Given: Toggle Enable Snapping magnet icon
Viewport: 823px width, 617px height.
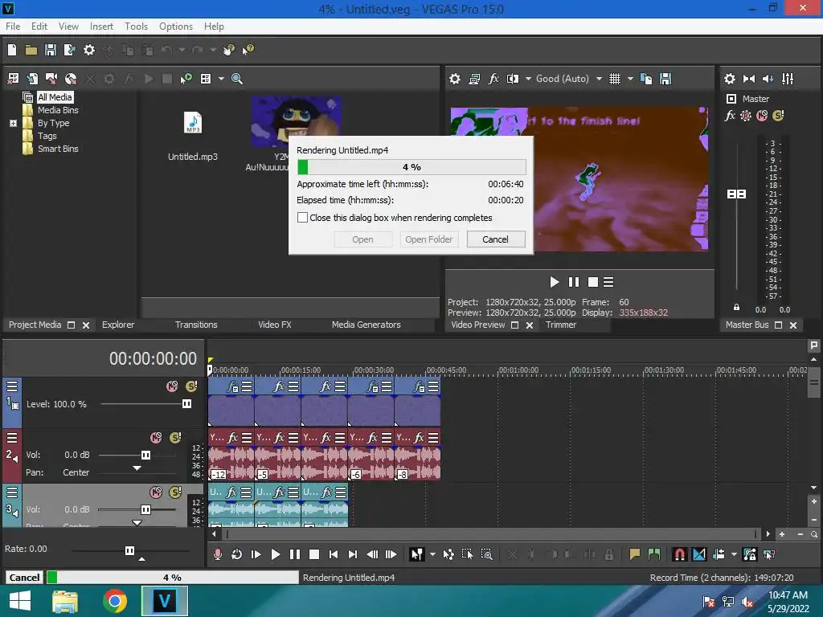Looking at the screenshot, I should [x=680, y=554].
